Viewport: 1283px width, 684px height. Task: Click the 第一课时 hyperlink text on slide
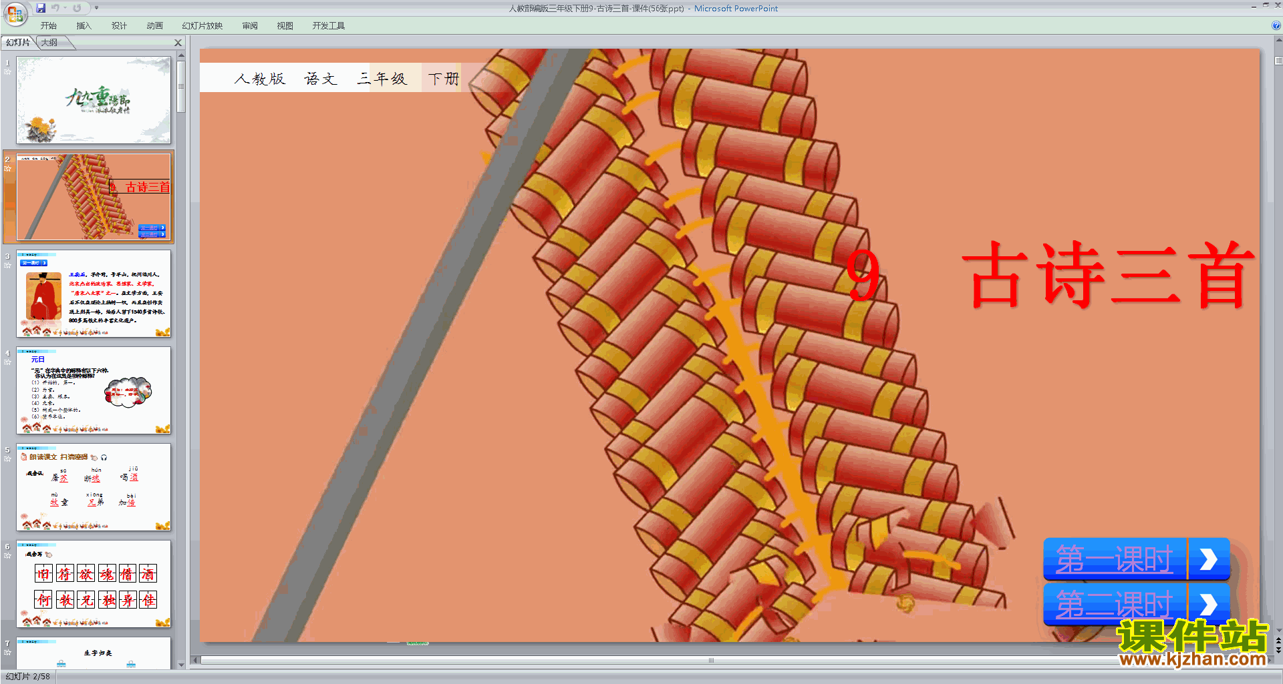point(1114,559)
